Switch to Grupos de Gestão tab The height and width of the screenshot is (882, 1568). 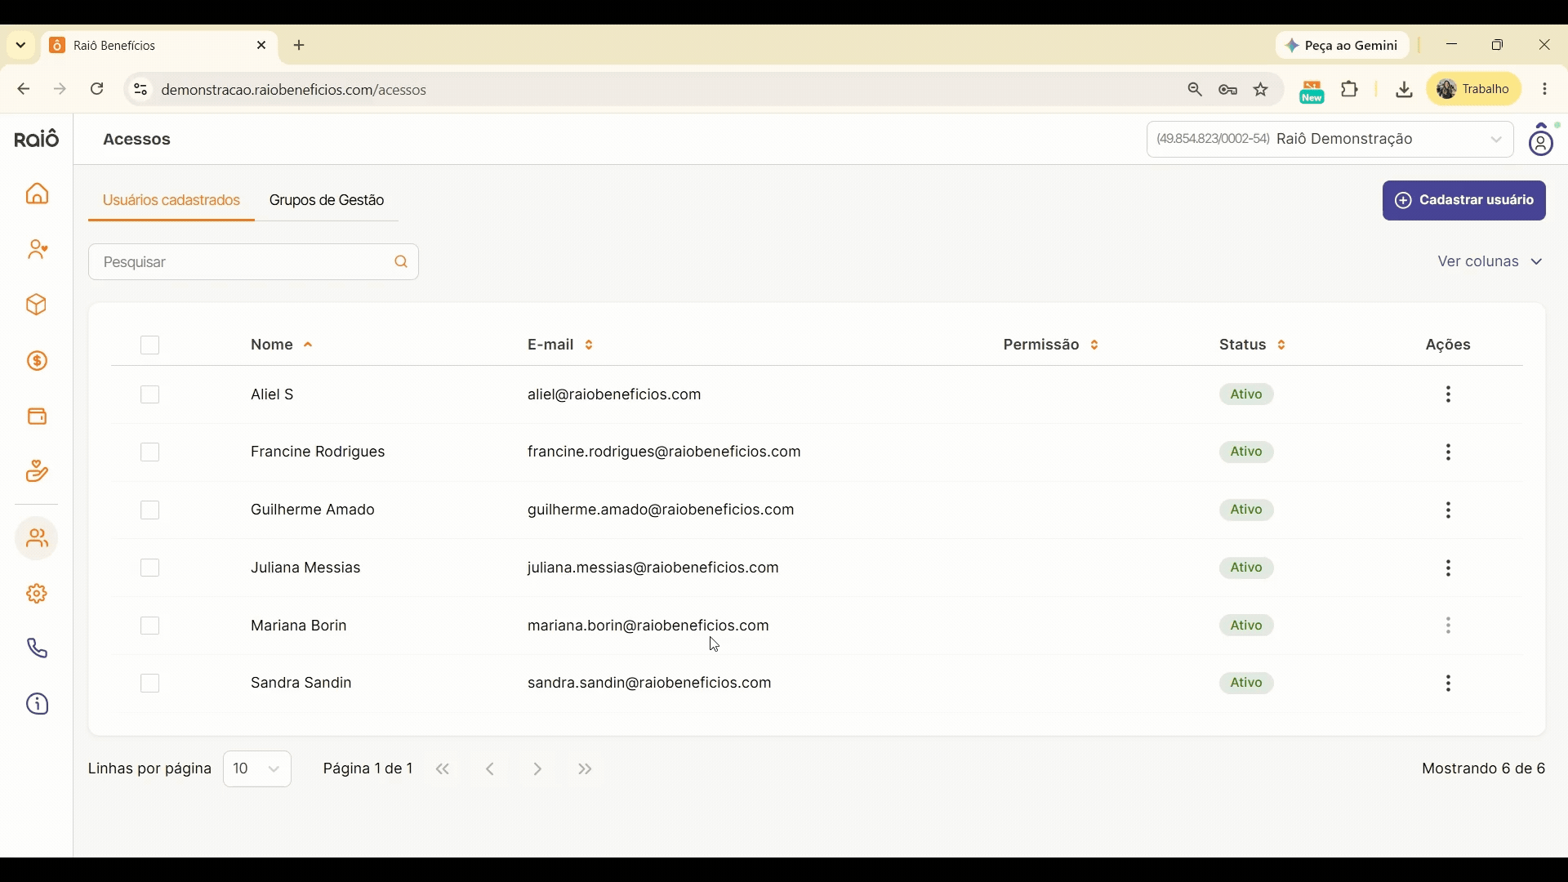327,202
